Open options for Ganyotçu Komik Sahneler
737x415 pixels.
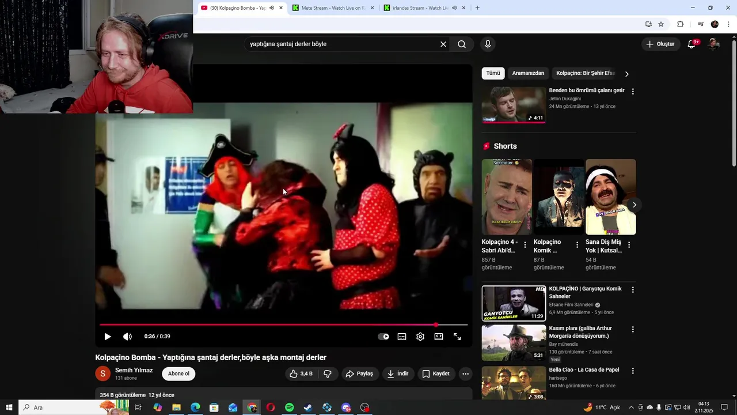(x=633, y=290)
